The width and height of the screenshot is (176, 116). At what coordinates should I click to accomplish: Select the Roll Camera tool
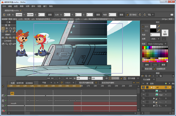pyautogui.click(x=10, y=38)
